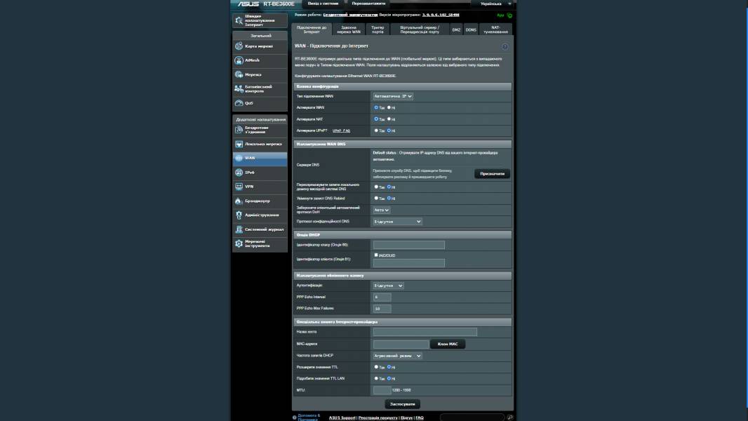The width and height of the screenshot is (748, 421).
Task: Open the UPnP FAQ link
Action: tap(341, 131)
